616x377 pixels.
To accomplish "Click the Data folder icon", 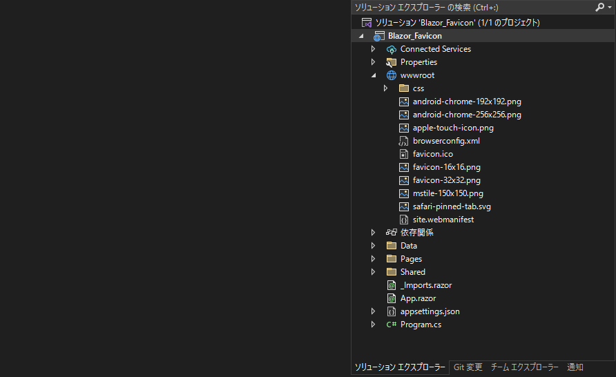I will pos(392,246).
